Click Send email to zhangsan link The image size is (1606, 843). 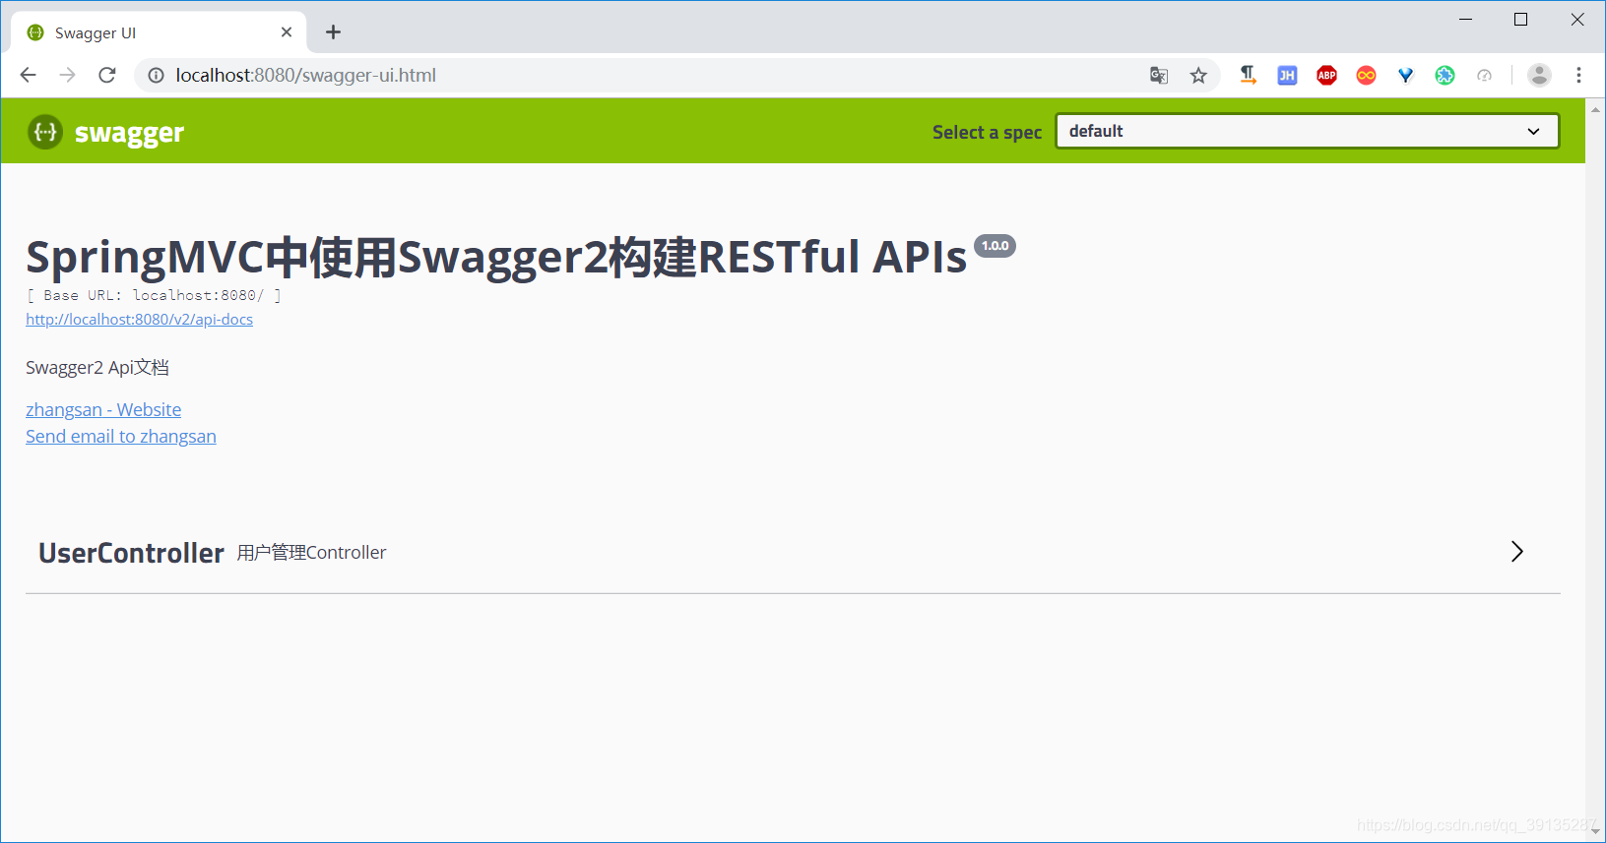(121, 437)
